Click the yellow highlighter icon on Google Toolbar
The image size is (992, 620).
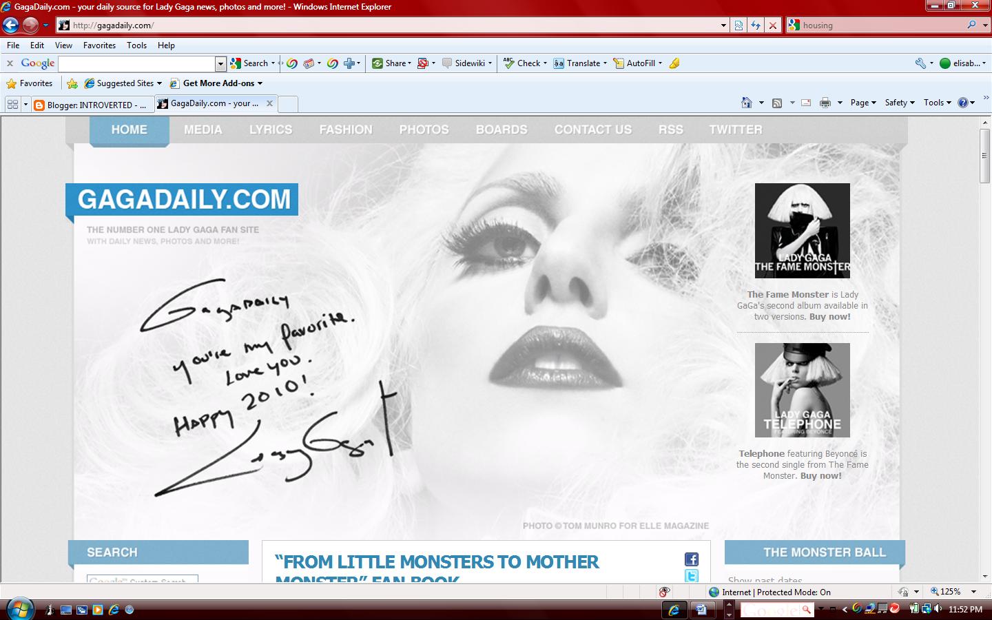point(674,63)
